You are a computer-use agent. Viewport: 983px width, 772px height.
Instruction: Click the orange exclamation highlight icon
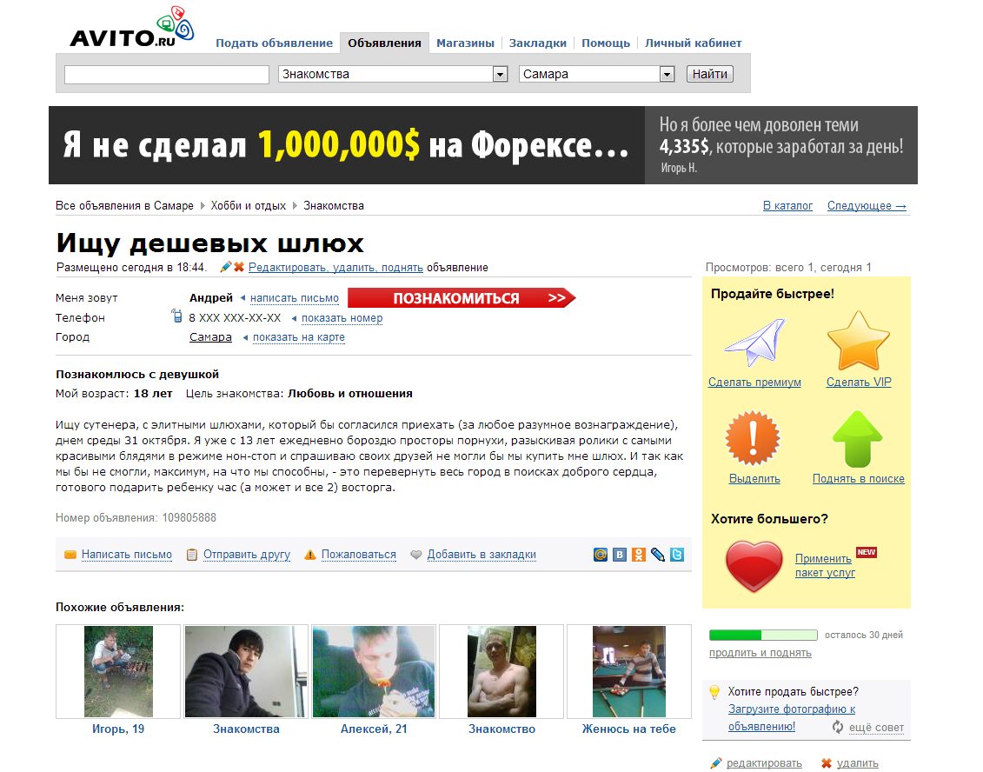[x=753, y=439]
